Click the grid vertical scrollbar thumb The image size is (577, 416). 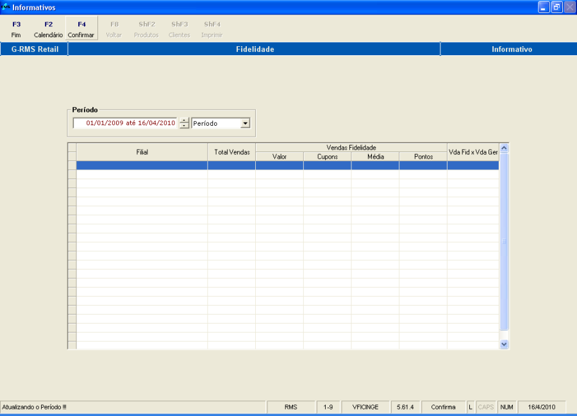(504, 242)
